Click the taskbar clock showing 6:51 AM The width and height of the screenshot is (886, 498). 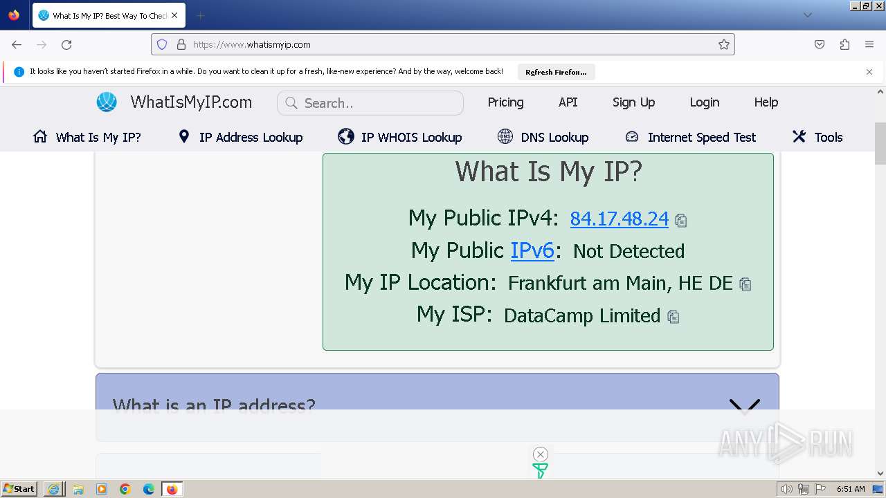pyautogui.click(x=851, y=489)
